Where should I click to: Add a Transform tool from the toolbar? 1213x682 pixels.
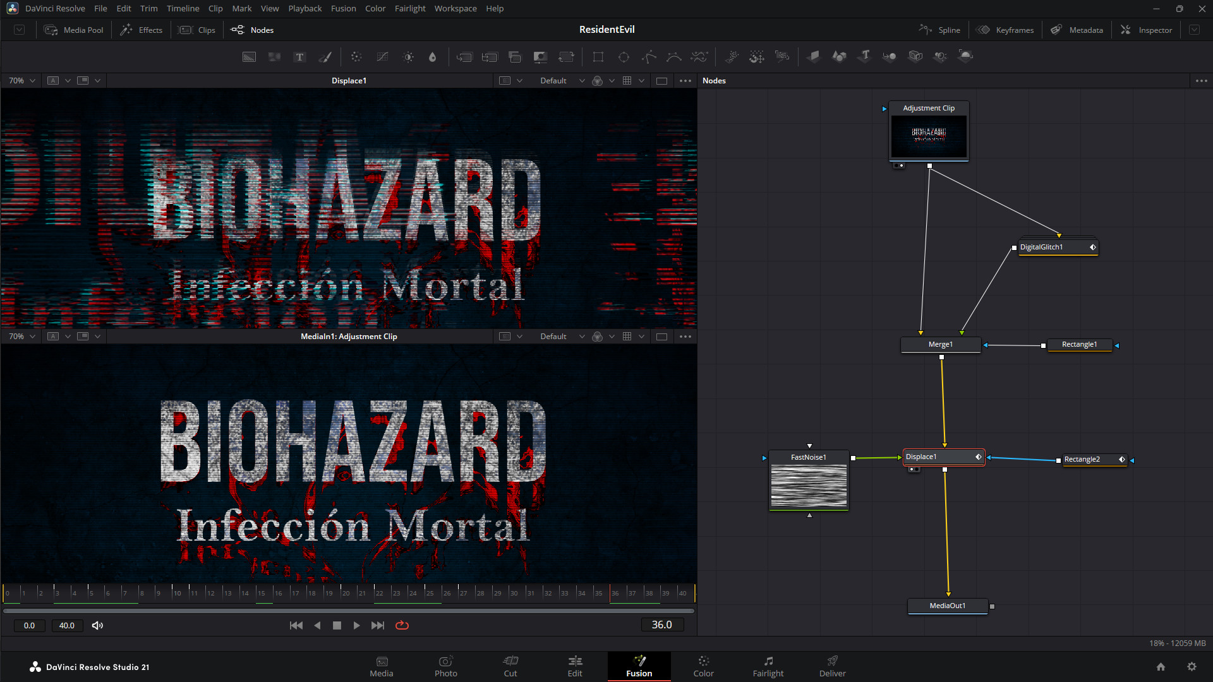[x=566, y=57]
